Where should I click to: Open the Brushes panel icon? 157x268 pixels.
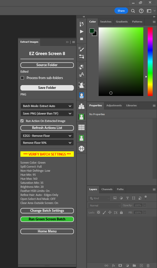82,49
